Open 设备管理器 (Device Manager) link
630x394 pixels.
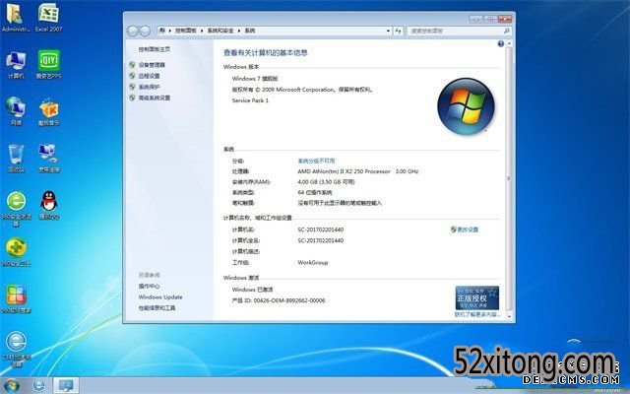152,65
